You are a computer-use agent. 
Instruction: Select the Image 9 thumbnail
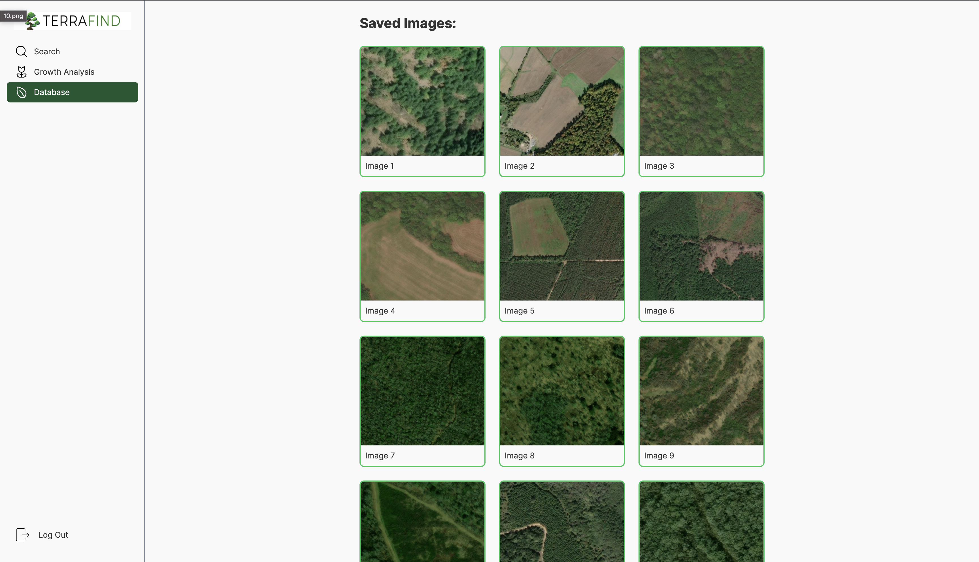coord(701,391)
